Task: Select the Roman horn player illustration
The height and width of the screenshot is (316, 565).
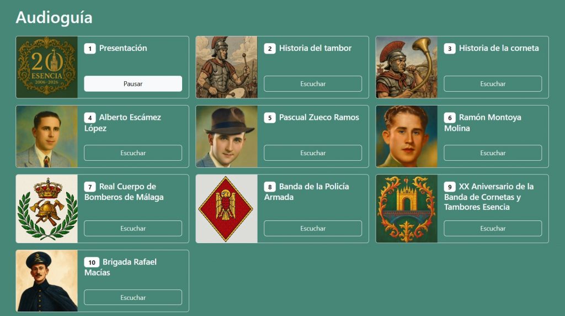Action: (x=407, y=67)
